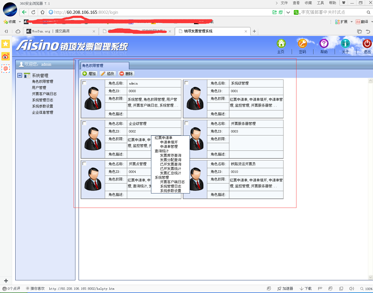373x293 pixels.
Task: Open the 文件 menu
Action: [284, 3]
